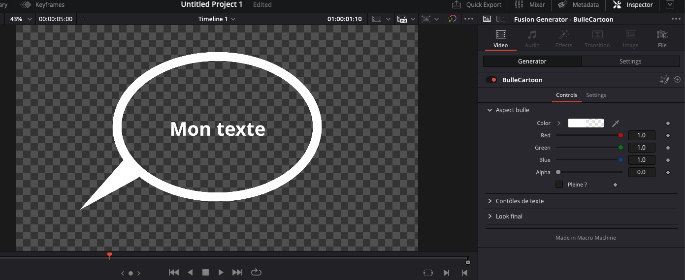Open the Timeline 1 dropdown
The width and height of the screenshot is (685, 280).
tap(217, 19)
